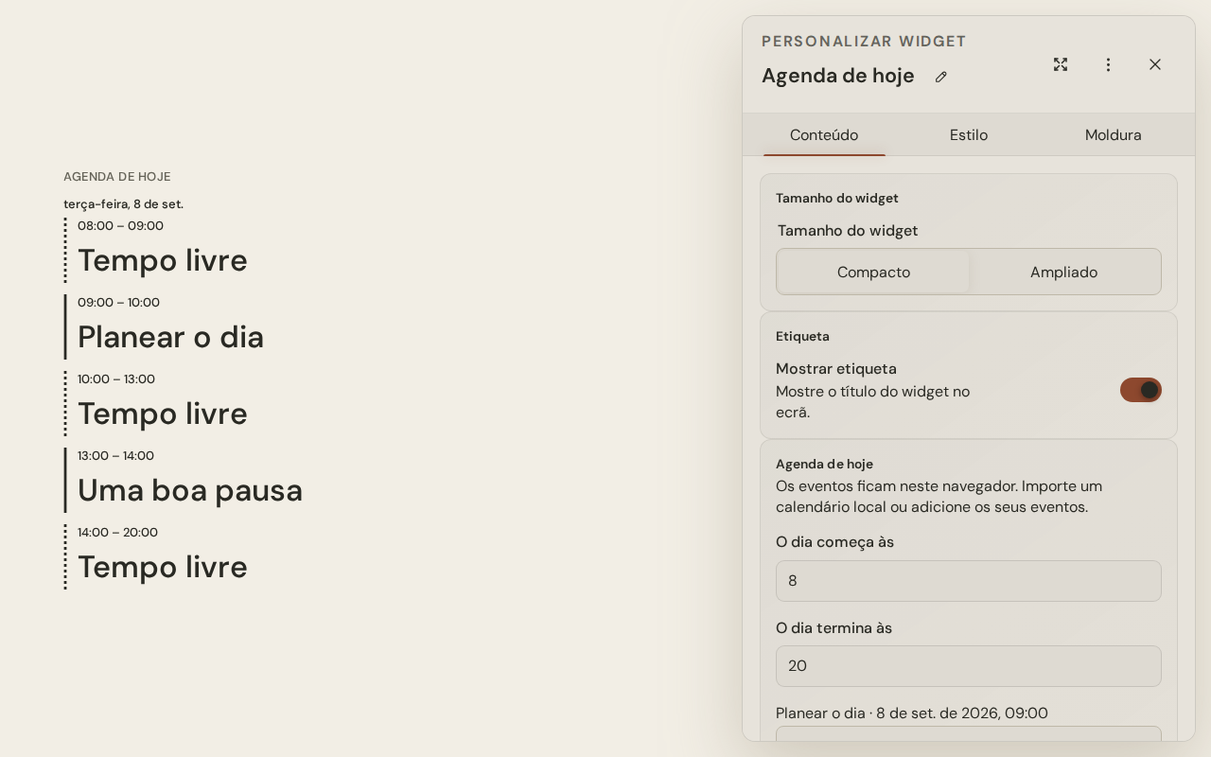Expand the panel with the fullscreen icon
1211x757 pixels.
pyautogui.click(x=1061, y=64)
